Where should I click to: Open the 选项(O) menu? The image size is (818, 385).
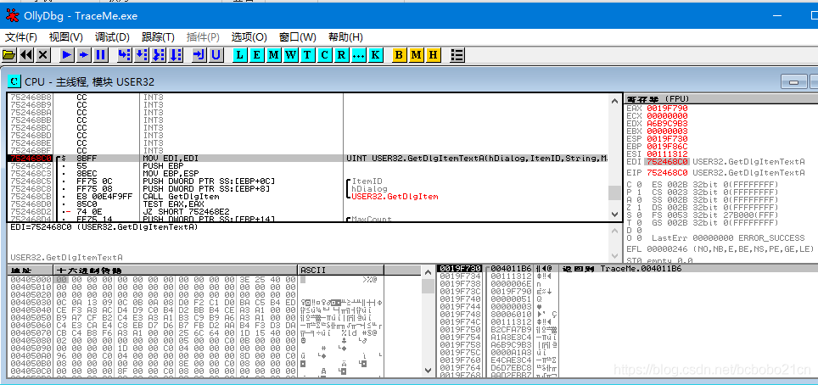[249, 37]
